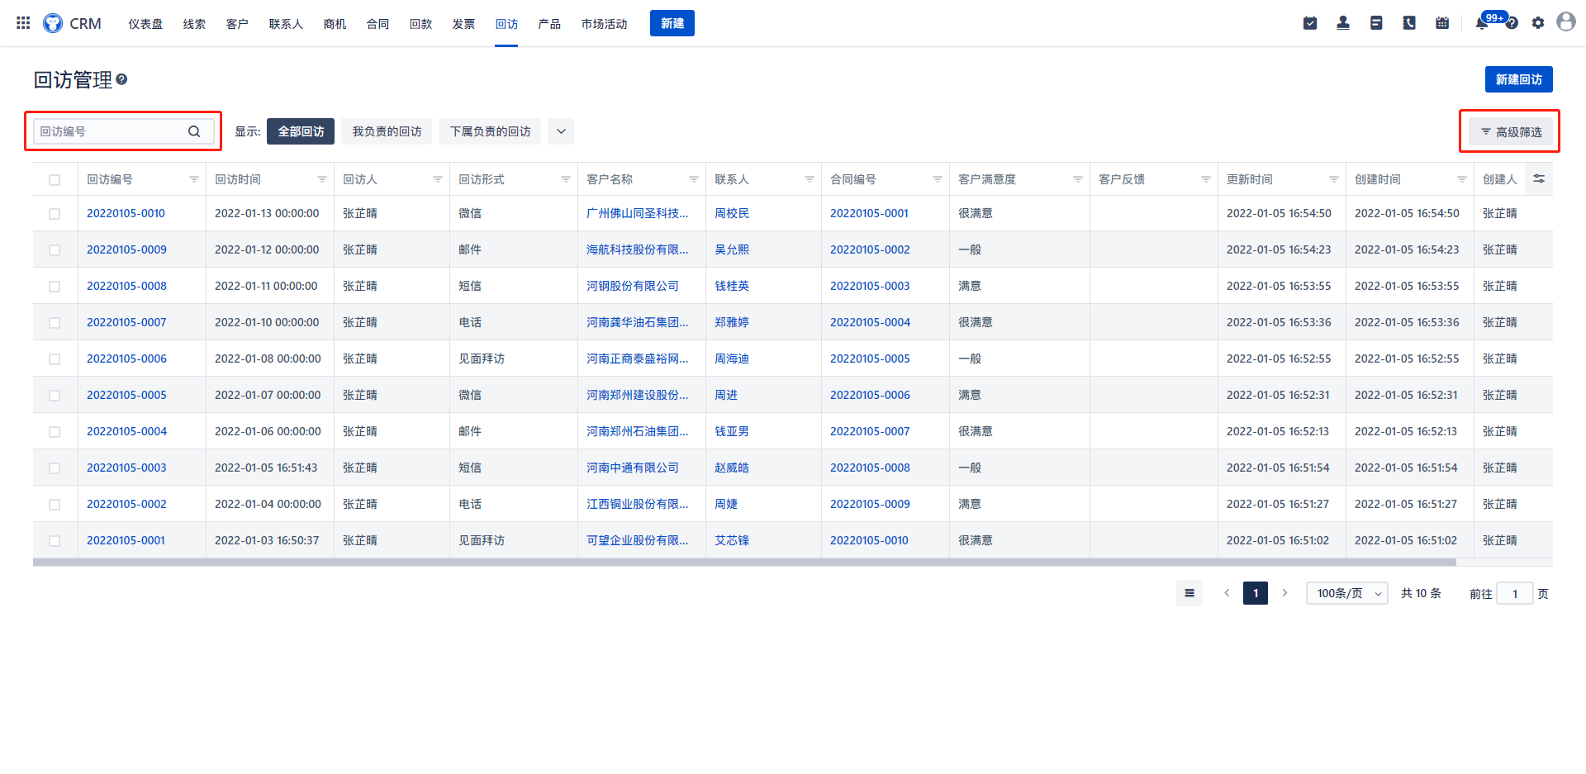Open contract link 20220105-0005
The width and height of the screenshot is (1586, 774).
click(x=870, y=359)
